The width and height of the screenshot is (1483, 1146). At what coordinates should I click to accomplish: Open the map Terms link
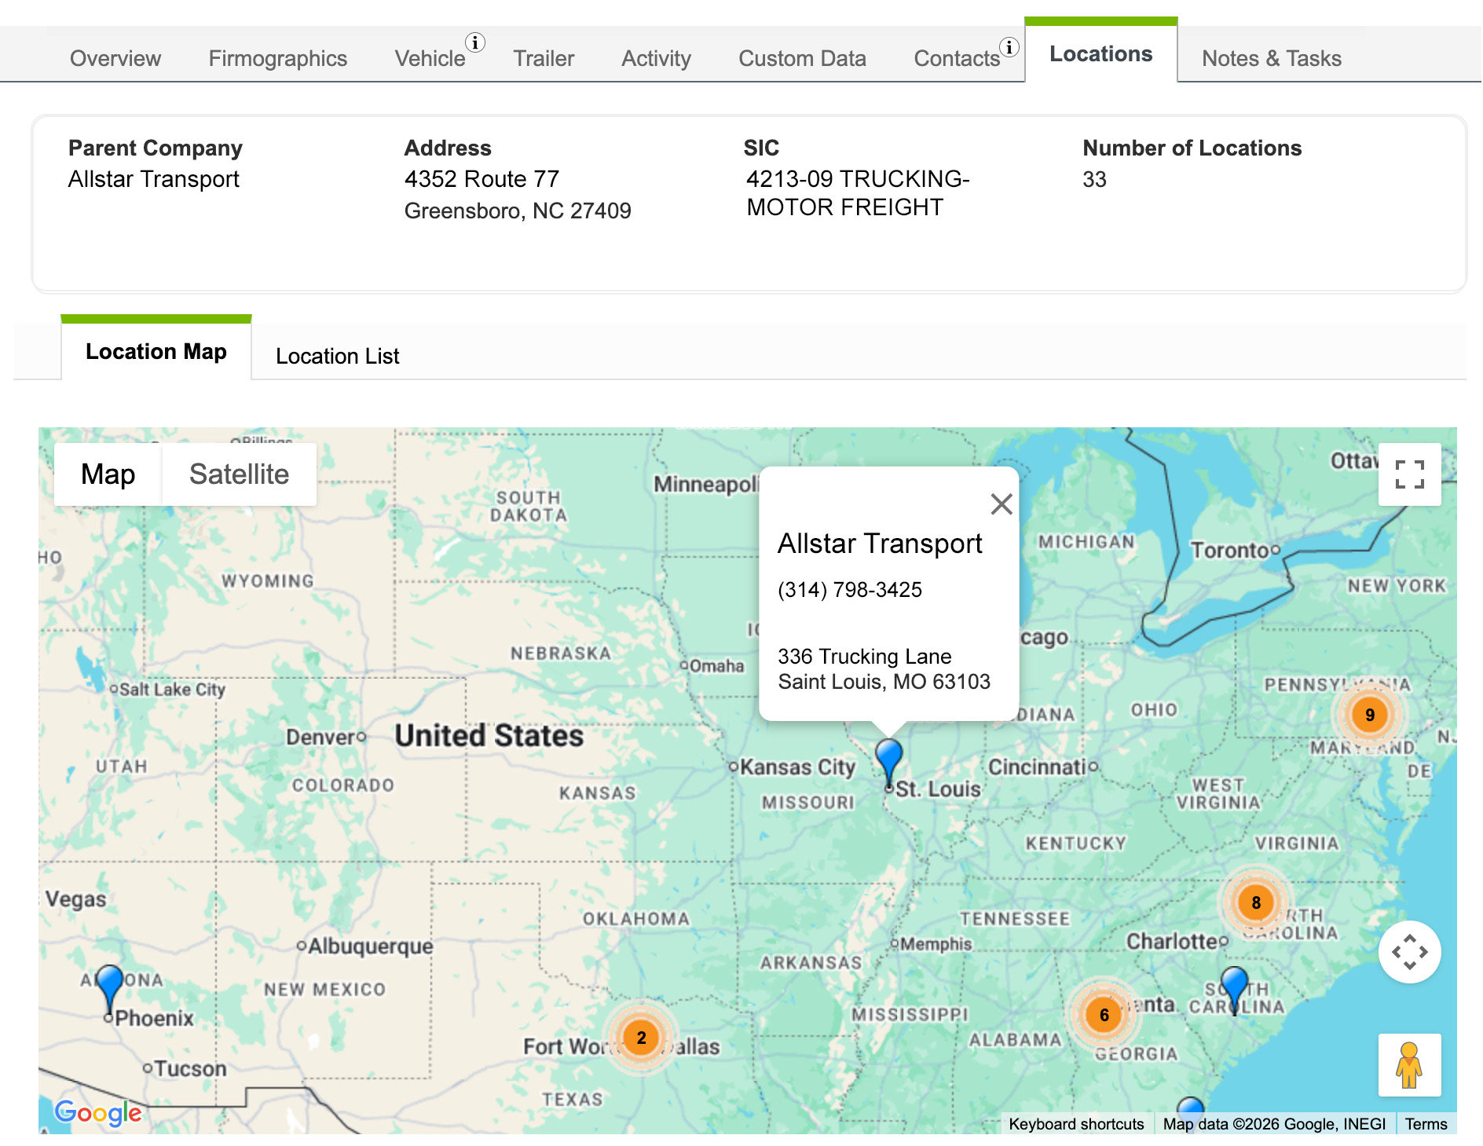[x=1426, y=1124]
